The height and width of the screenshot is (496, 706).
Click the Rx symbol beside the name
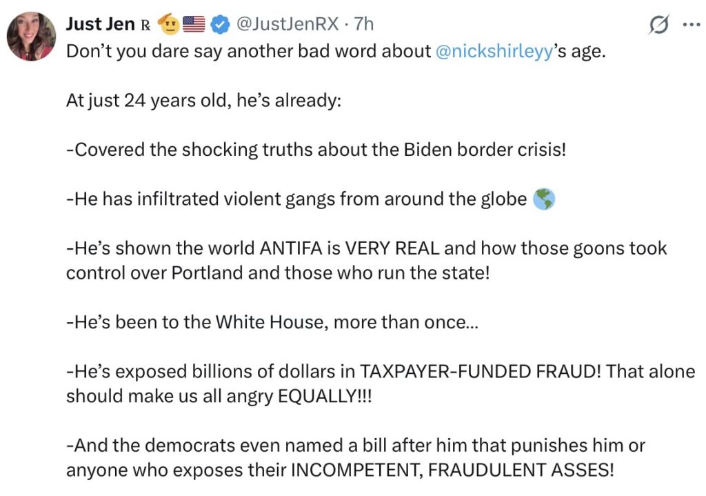point(145,26)
